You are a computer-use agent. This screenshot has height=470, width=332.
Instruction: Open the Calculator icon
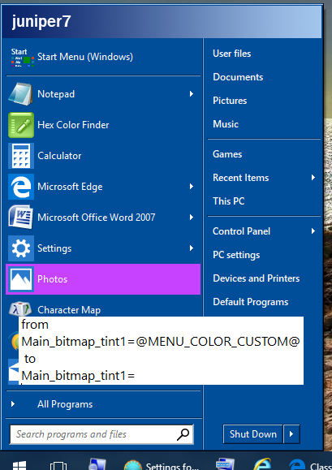(21, 156)
